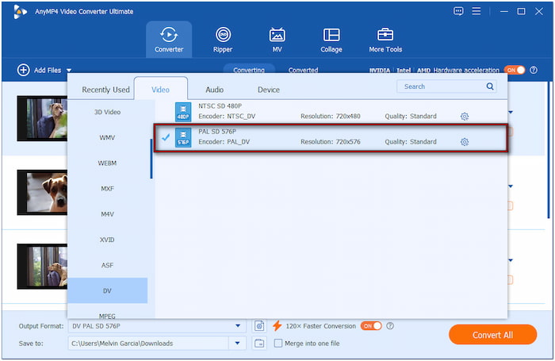
Task: Select the Device format tab
Action: click(x=269, y=90)
